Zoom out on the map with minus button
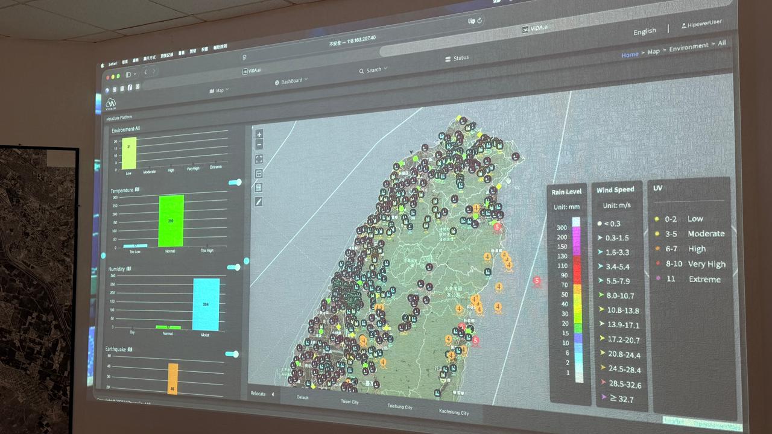The image size is (772, 434). [259, 145]
